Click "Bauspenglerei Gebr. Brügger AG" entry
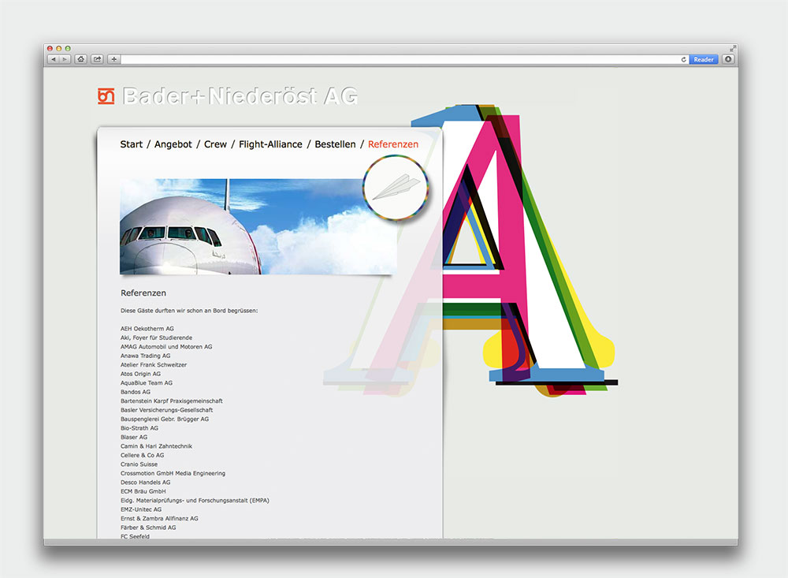 (x=165, y=419)
